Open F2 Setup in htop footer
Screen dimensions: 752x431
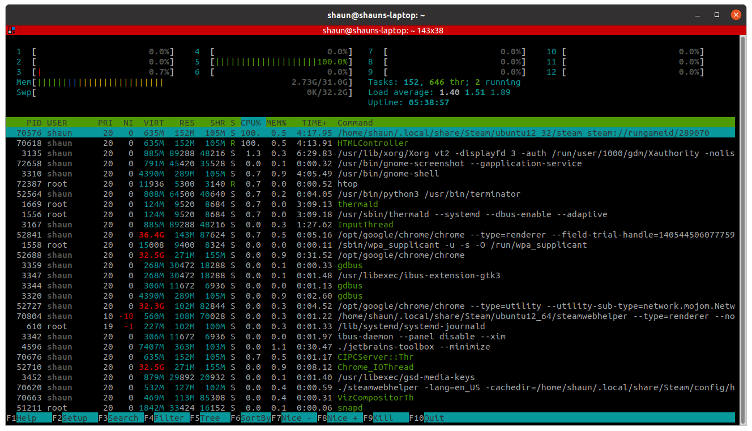(x=75, y=418)
